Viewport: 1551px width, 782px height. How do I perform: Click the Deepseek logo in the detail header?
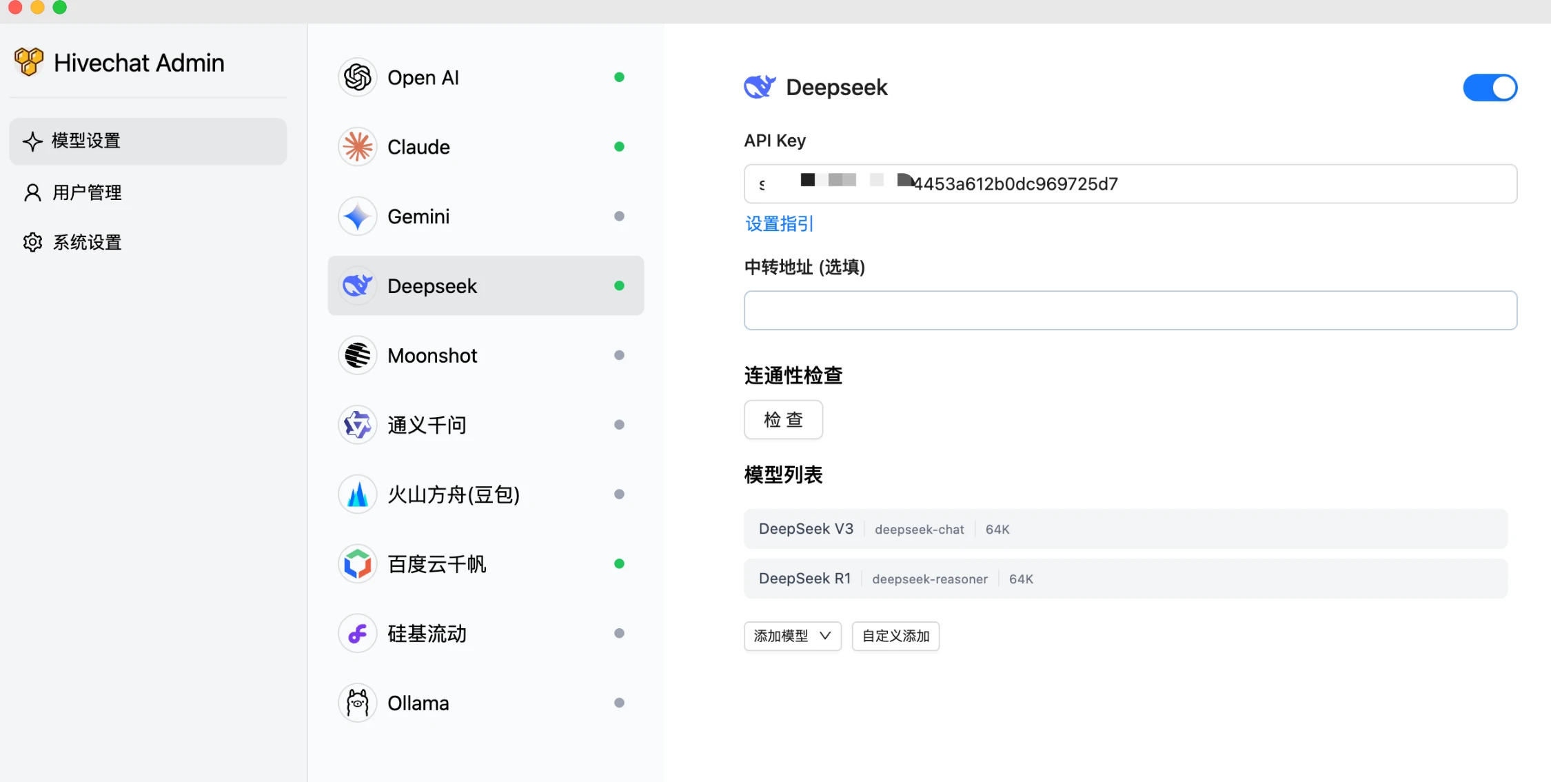(x=760, y=87)
